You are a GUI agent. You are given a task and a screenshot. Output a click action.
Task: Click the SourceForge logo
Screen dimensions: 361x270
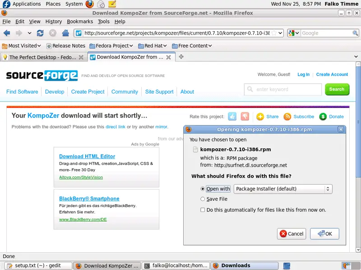pyautogui.click(x=42, y=76)
